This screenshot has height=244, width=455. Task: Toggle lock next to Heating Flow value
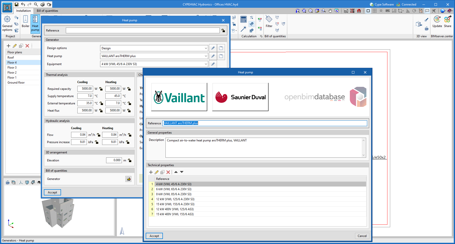coord(130,135)
